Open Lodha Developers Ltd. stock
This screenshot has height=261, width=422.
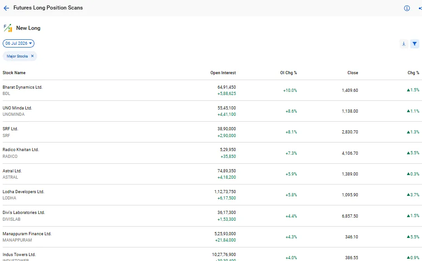pos(23,192)
